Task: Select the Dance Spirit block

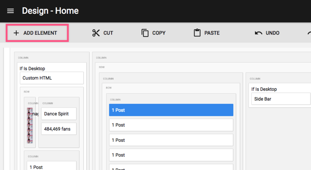Action: tap(59, 113)
